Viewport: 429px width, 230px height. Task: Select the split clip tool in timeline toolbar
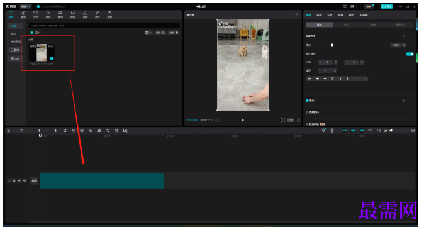38,131
